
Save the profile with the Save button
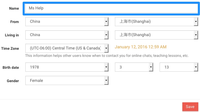point(190,107)
